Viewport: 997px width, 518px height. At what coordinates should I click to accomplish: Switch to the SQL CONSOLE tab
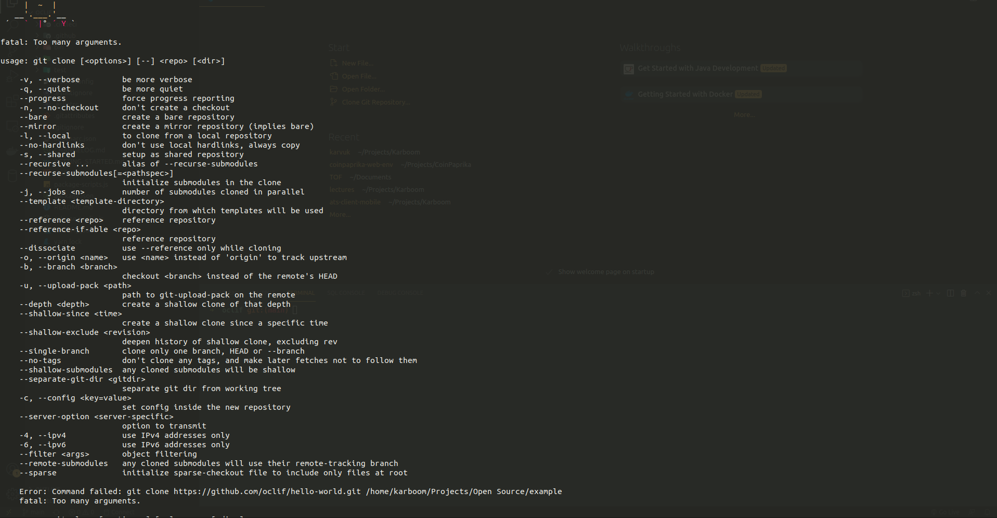tap(346, 293)
